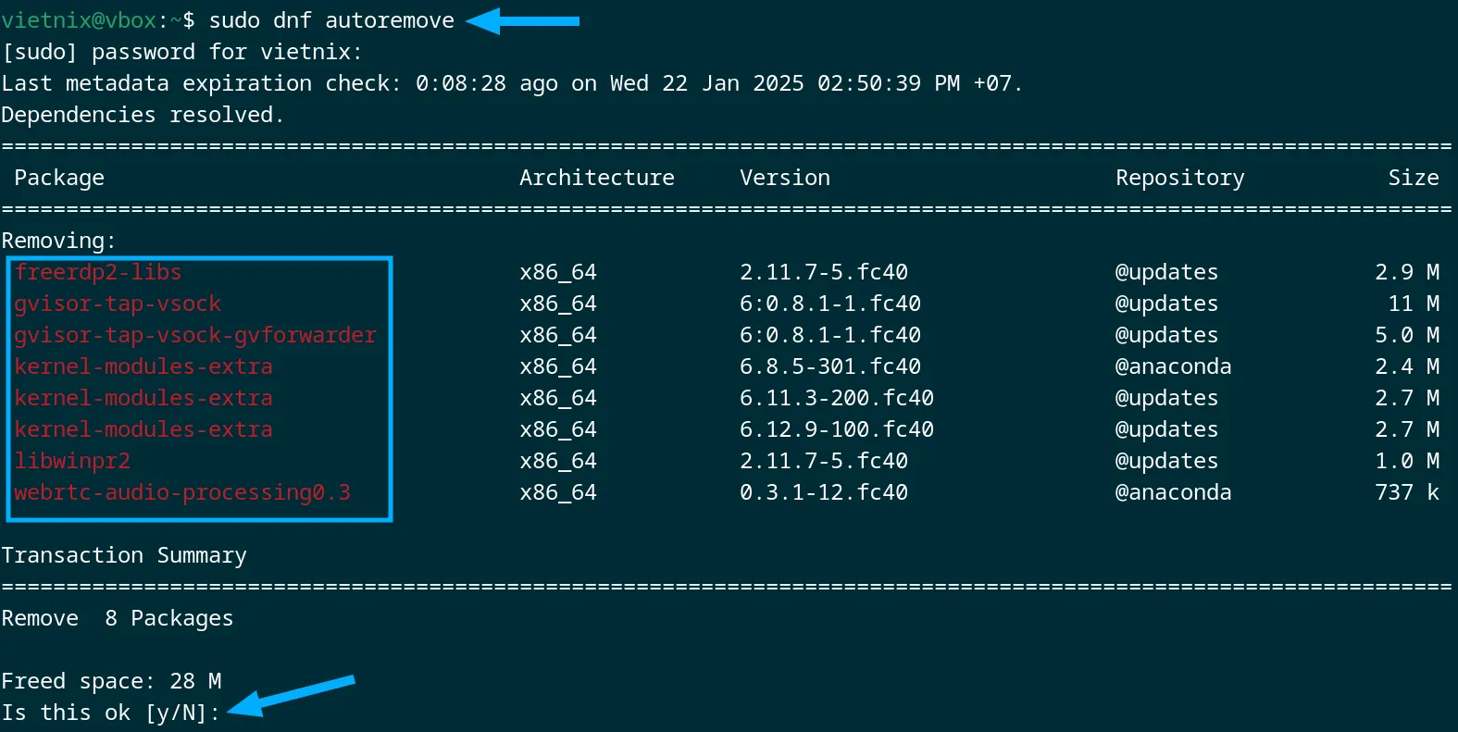The image size is (1458, 732).
Task: Click '@updates' in the libwinpr2 row
Action: [1167, 461]
